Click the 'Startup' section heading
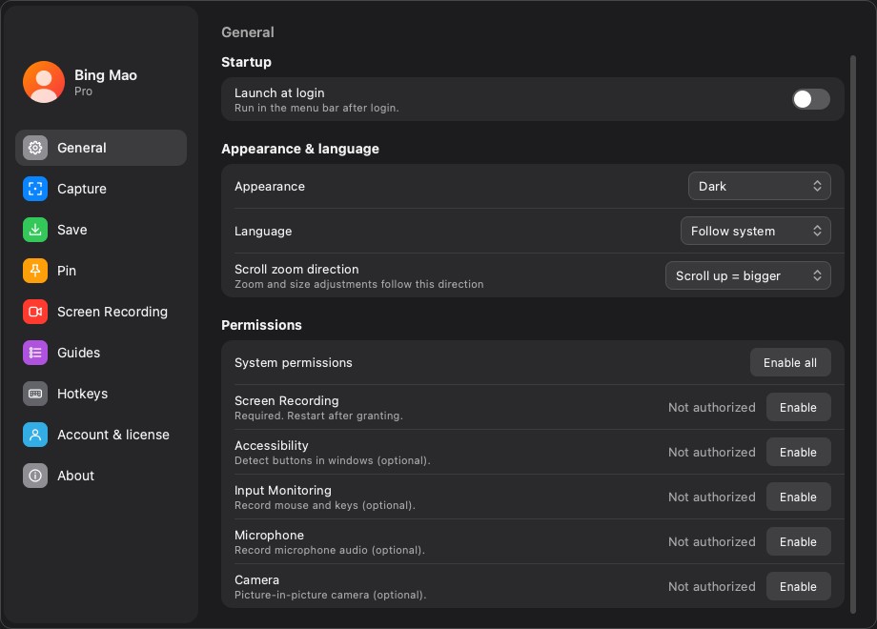The image size is (877, 629). (x=246, y=62)
